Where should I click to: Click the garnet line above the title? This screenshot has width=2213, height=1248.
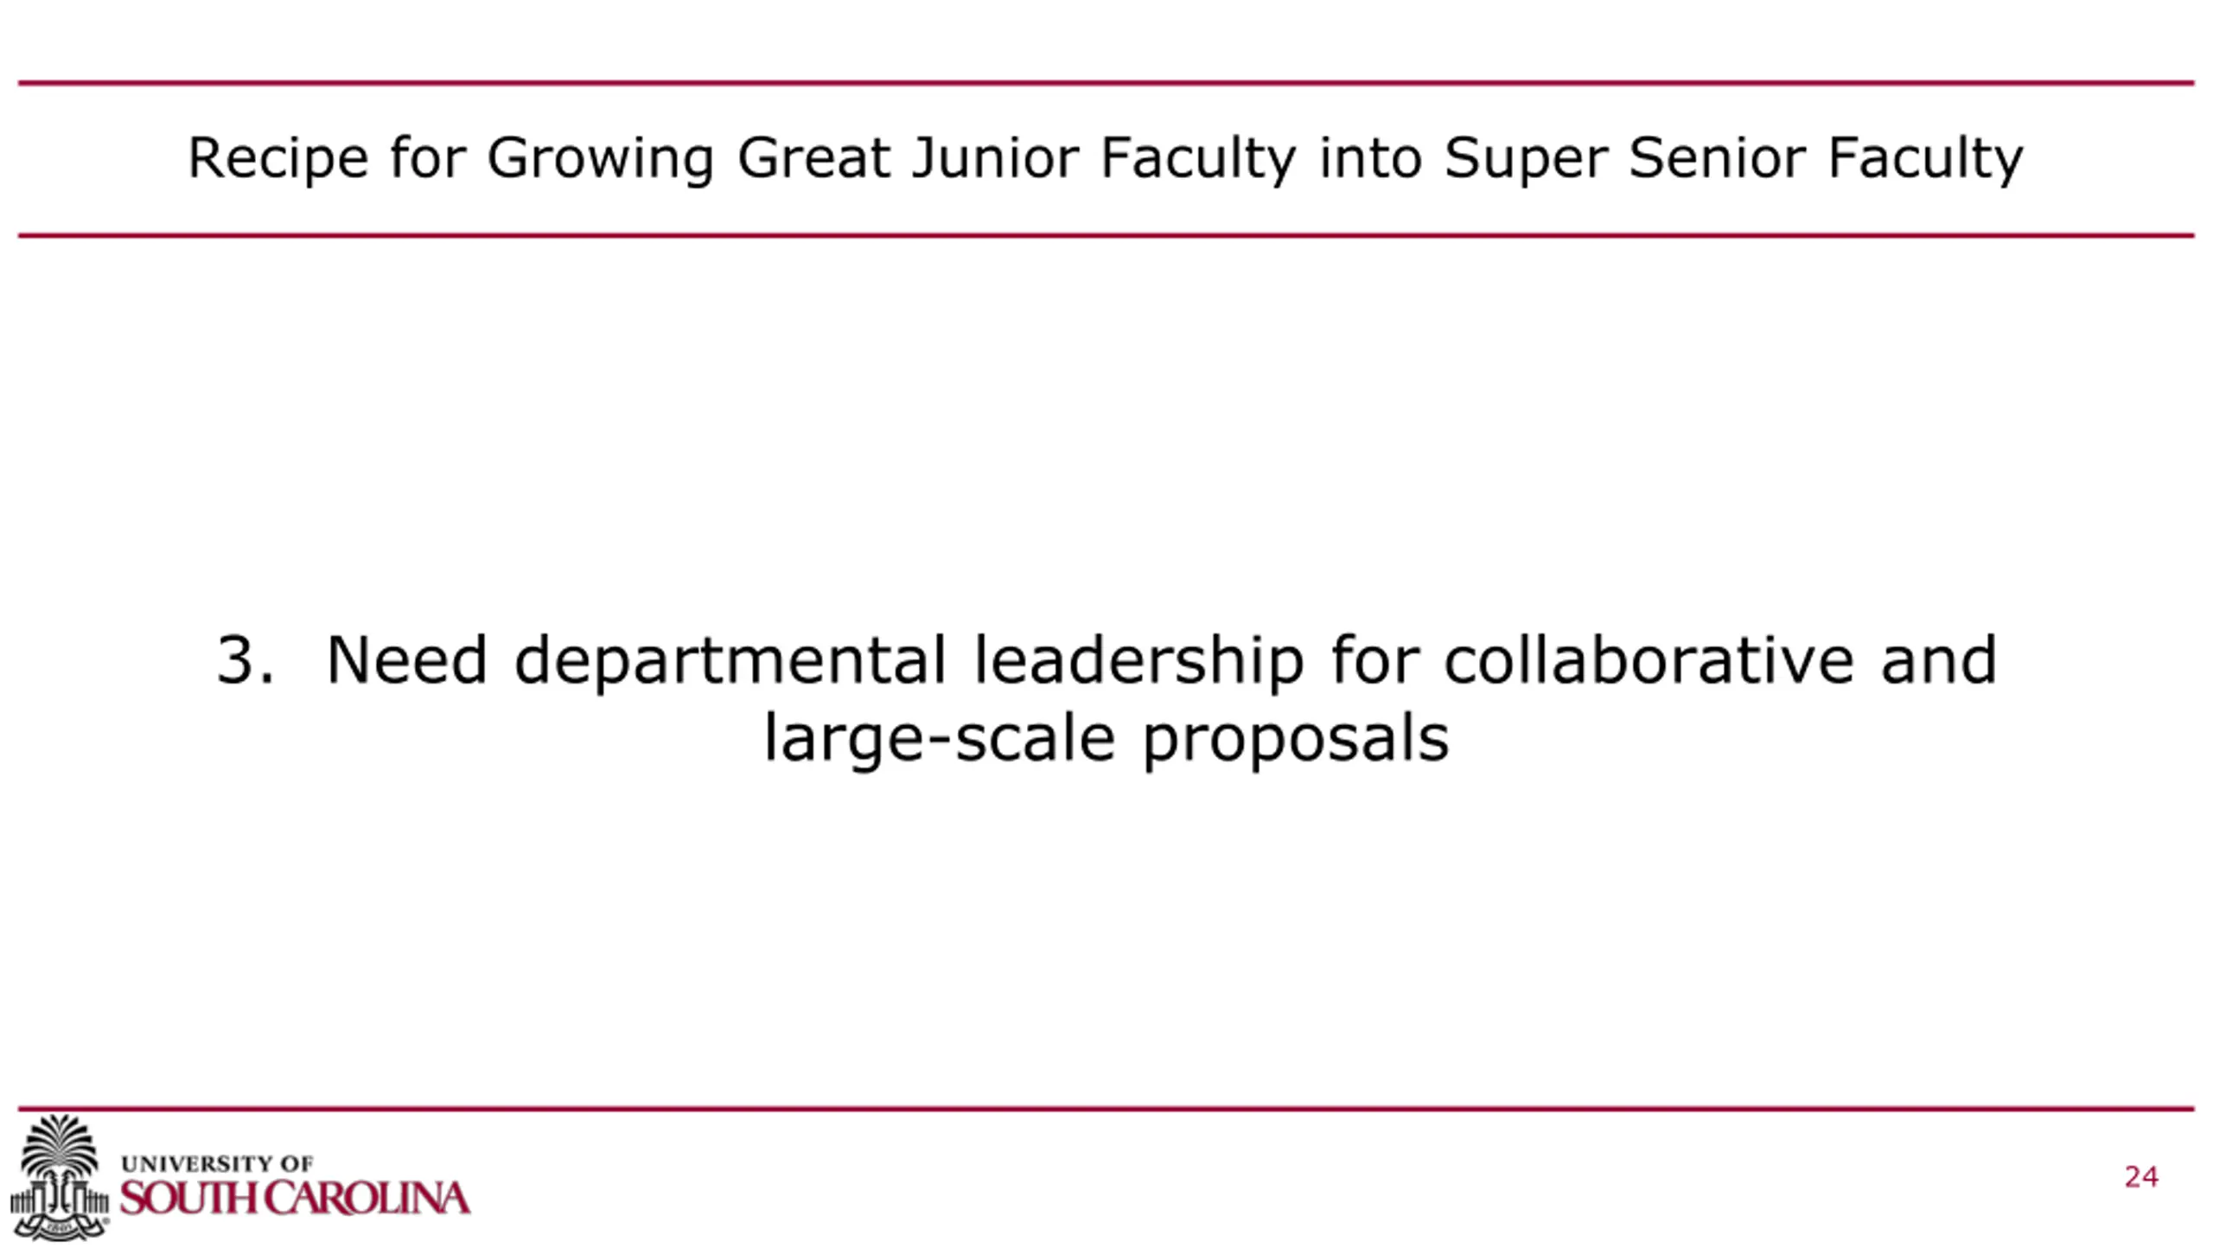1106,84
